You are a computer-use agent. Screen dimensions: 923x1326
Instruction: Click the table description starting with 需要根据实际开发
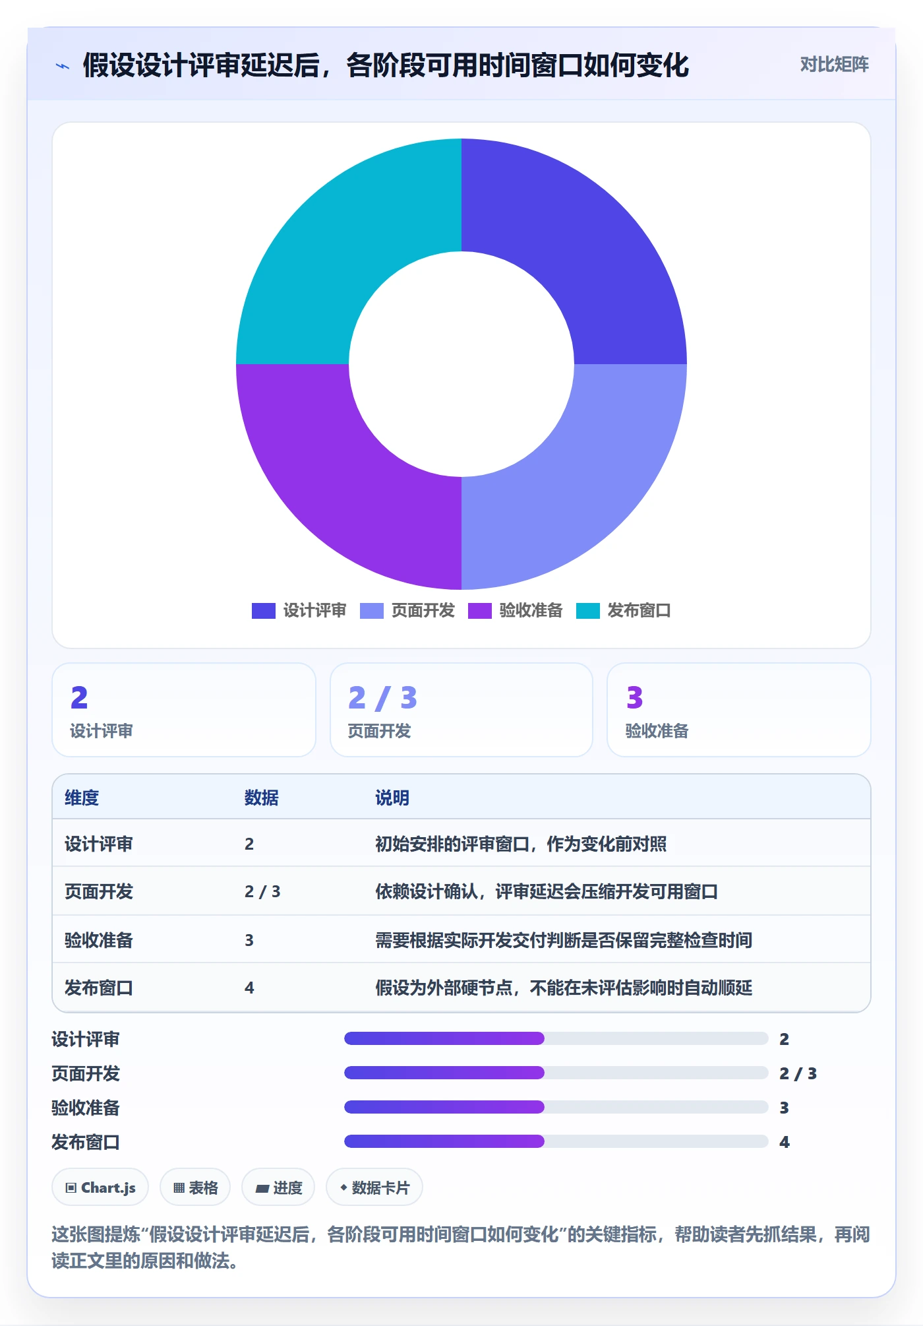564,940
